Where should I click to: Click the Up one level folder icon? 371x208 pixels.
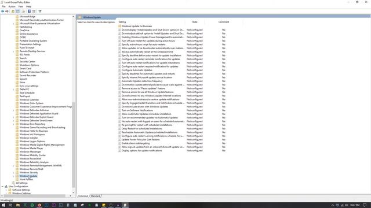[13, 12]
